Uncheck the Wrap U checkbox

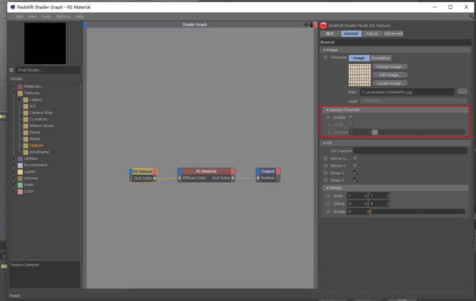pyautogui.click(x=355, y=173)
